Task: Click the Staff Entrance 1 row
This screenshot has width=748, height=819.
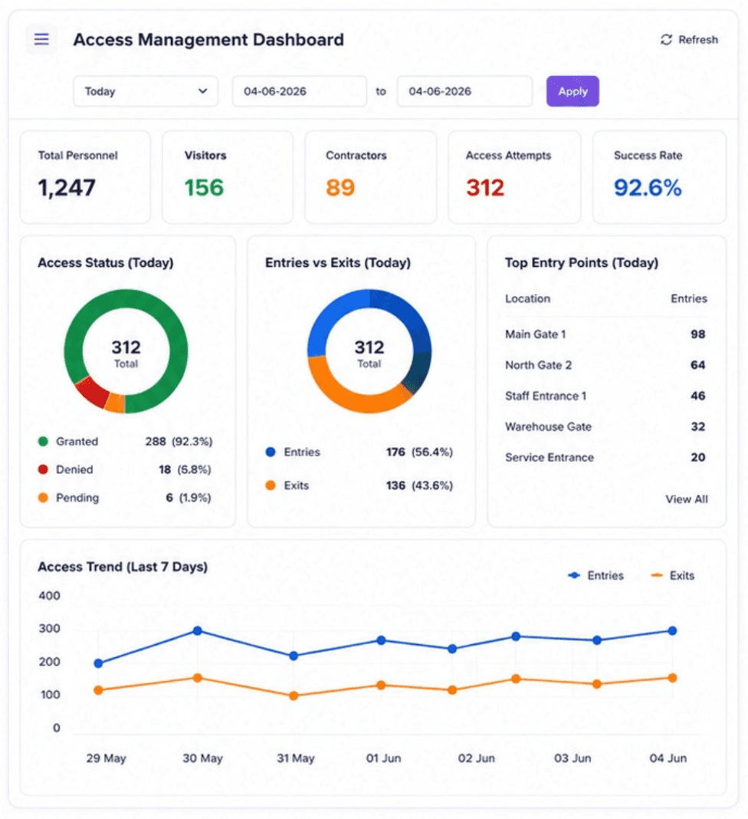Action: [x=605, y=396]
